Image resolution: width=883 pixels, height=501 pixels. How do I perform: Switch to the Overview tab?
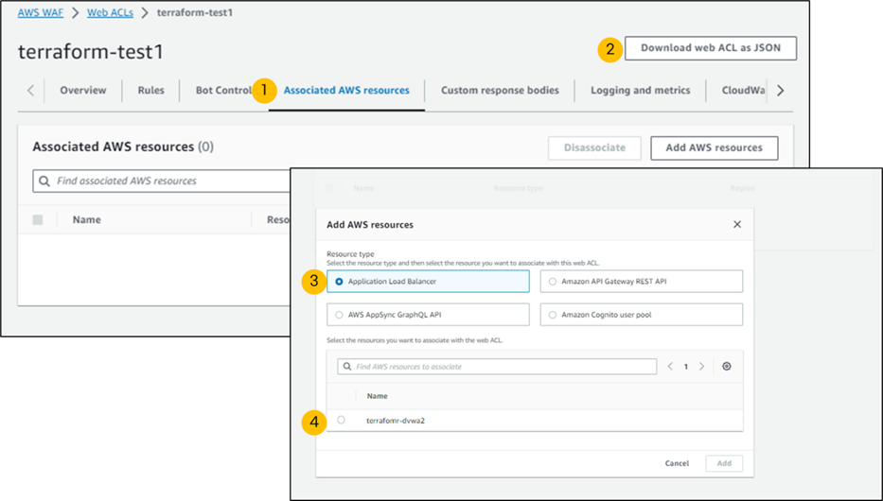click(x=82, y=90)
